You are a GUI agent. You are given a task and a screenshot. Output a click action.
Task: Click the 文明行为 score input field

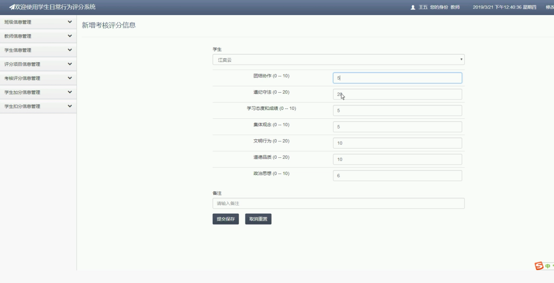(x=397, y=143)
